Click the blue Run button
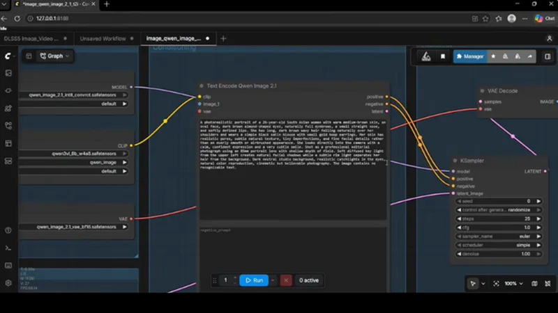 (254, 280)
